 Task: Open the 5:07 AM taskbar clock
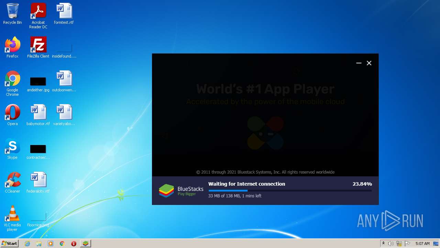[422, 244]
